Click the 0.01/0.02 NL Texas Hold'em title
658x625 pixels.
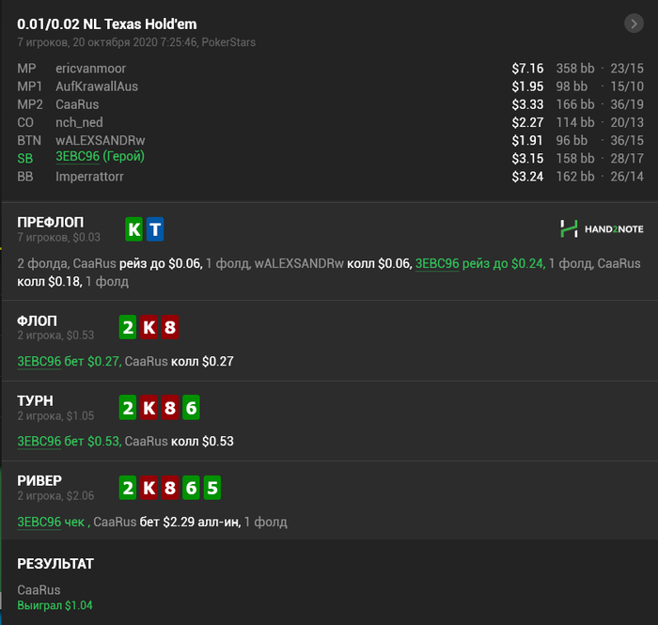pyautogui.click(x=107, y=23)
